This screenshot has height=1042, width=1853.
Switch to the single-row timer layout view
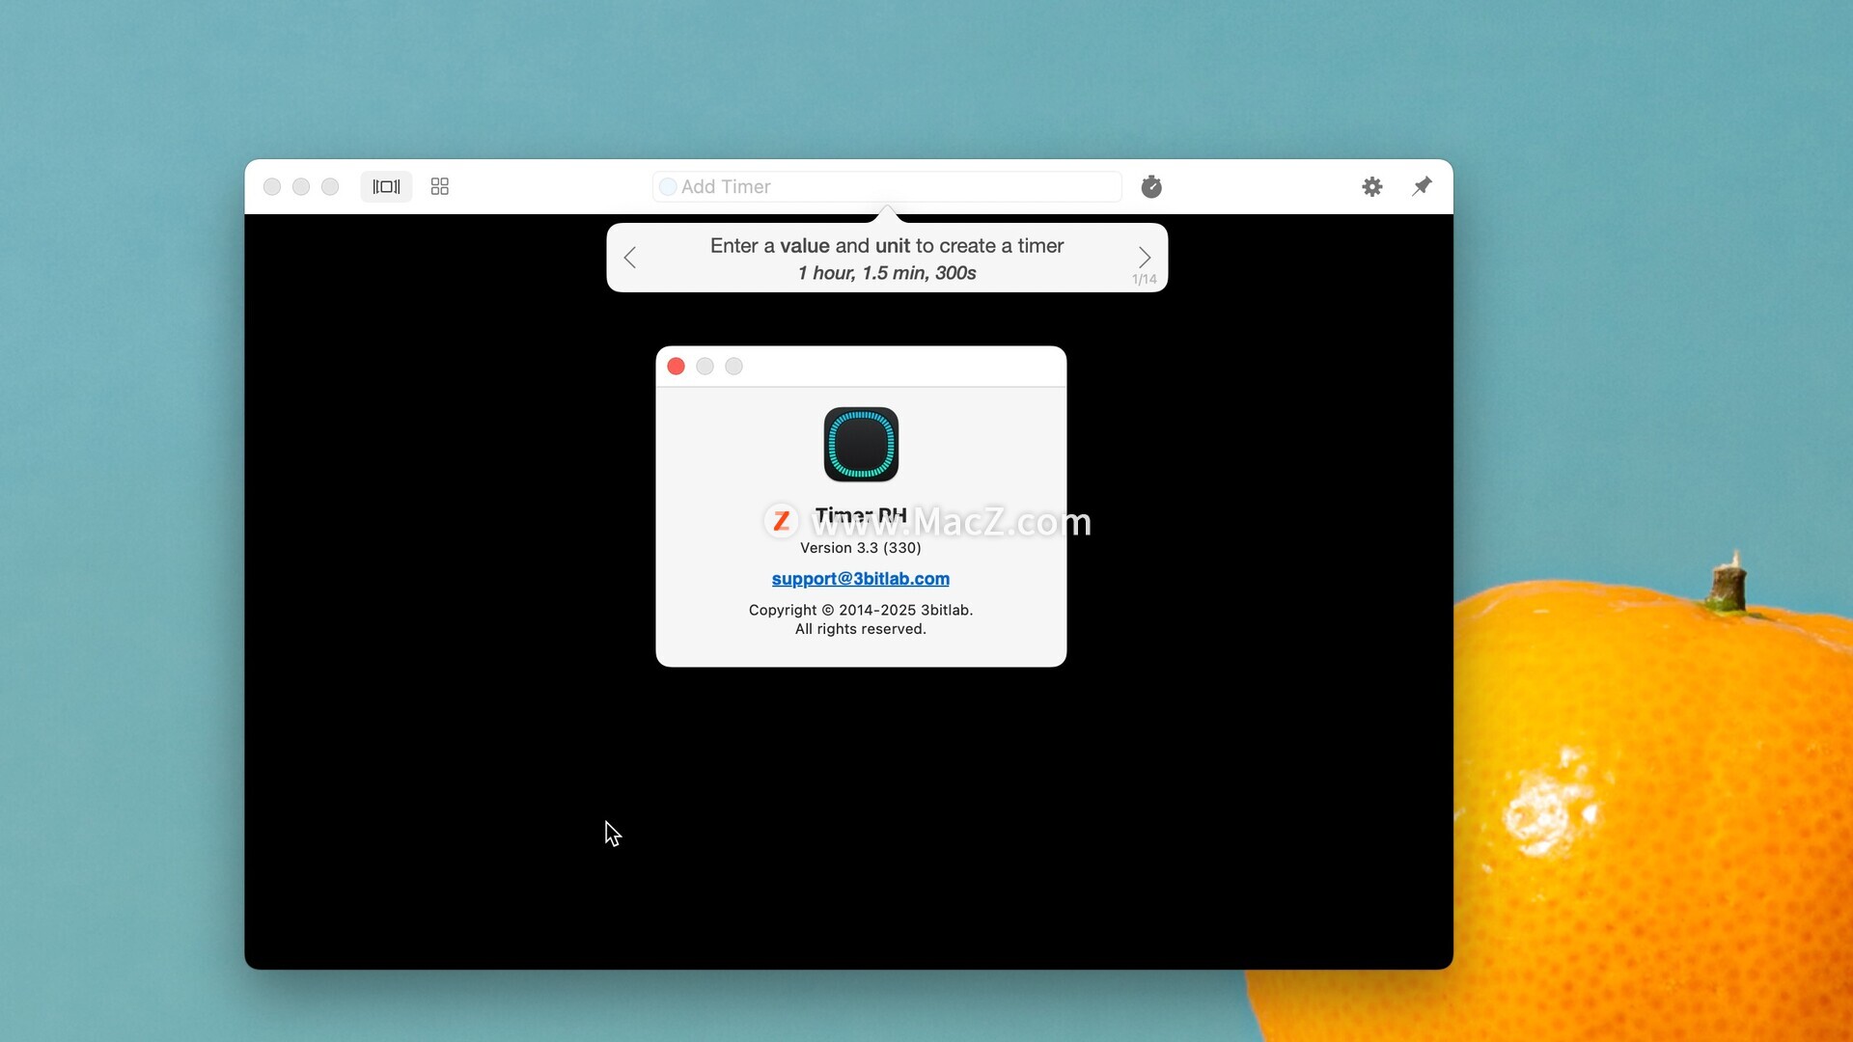[386, 186]
